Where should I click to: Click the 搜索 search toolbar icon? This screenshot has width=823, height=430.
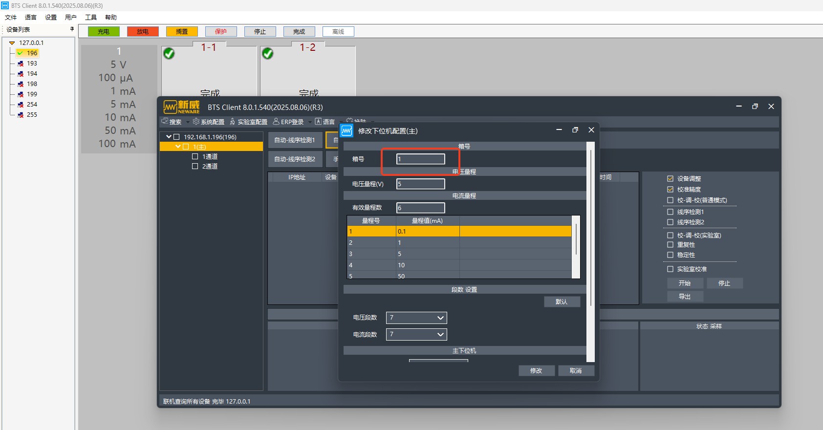[x=165, y=121]
